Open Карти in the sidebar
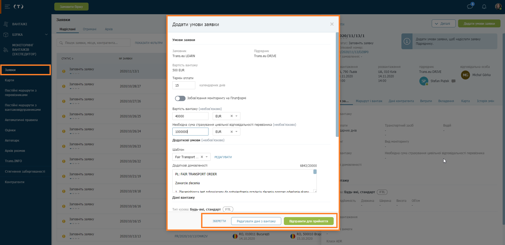The height and width of the screenshot is (245, 505). [9, 80]
